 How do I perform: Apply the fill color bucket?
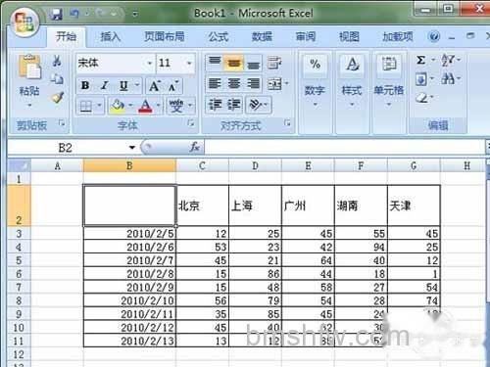coord(118,106)
